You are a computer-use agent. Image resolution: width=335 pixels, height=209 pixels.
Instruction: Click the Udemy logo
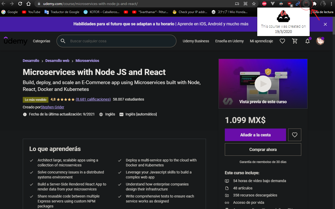15,41
